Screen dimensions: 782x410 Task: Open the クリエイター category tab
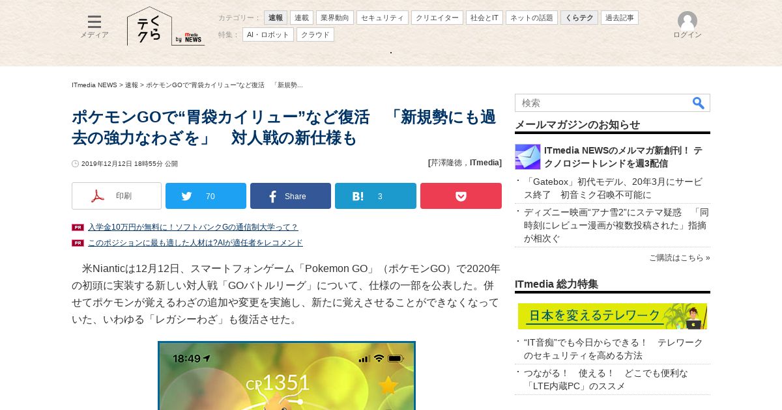(x=437, y=18)
